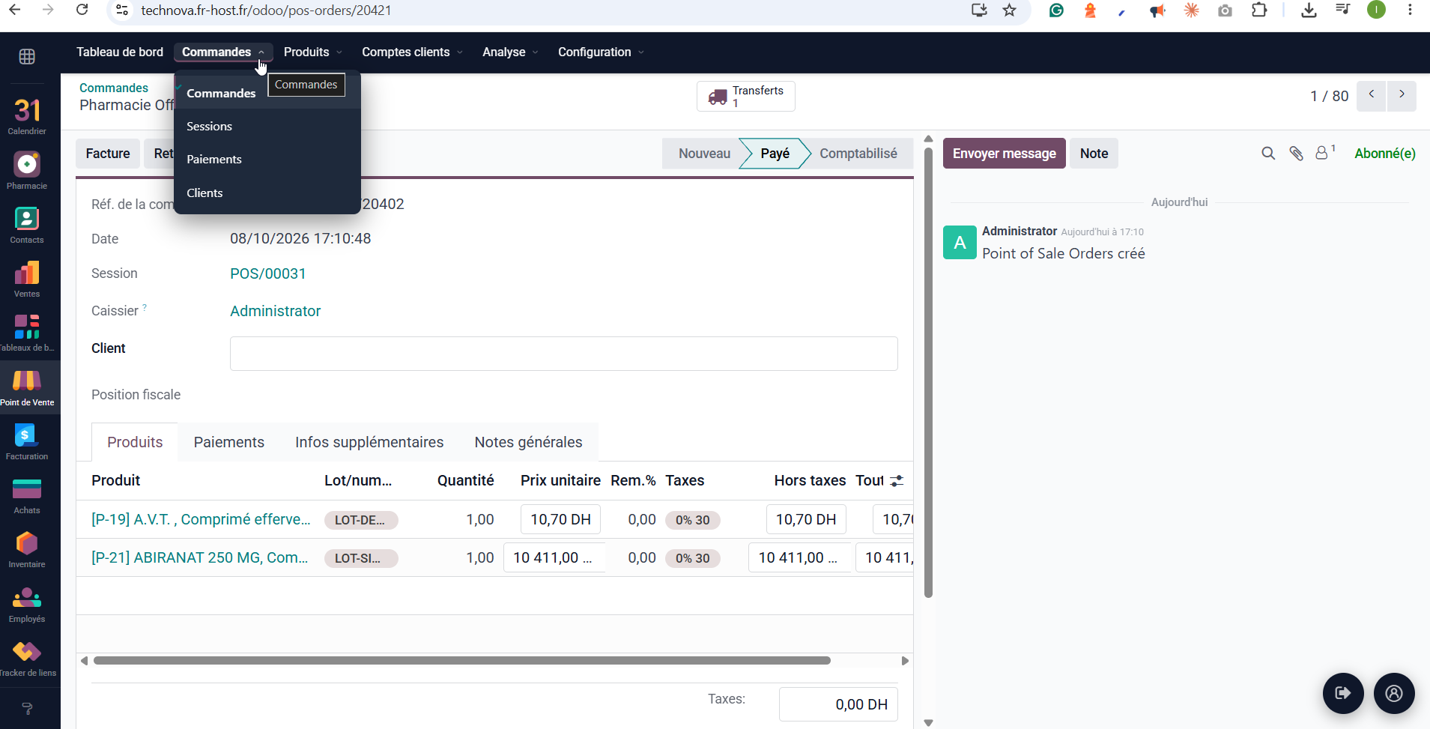Open column options adjuster in table header
Image resolution: width=1430 pixels, height=729 pixels.
point(897,481)
